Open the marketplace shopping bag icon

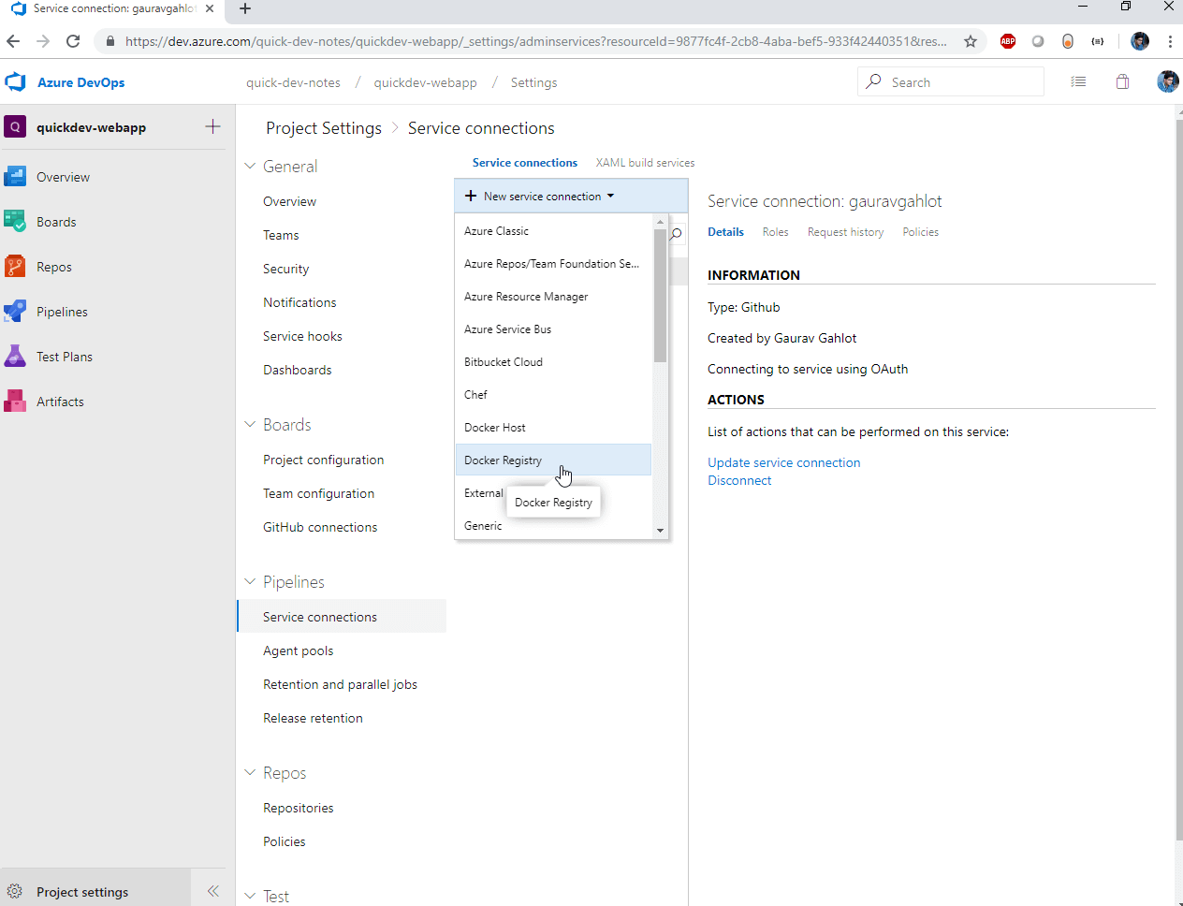[1123, 82]
